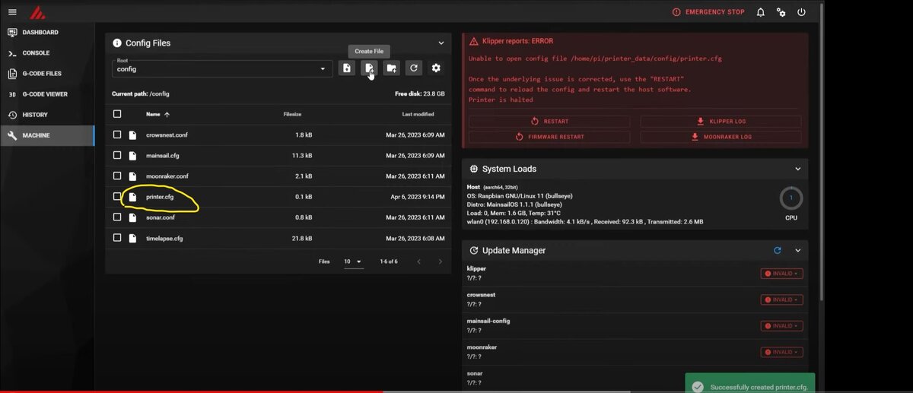Collapse the Config Files panel
913x393 pixels.
441,43
